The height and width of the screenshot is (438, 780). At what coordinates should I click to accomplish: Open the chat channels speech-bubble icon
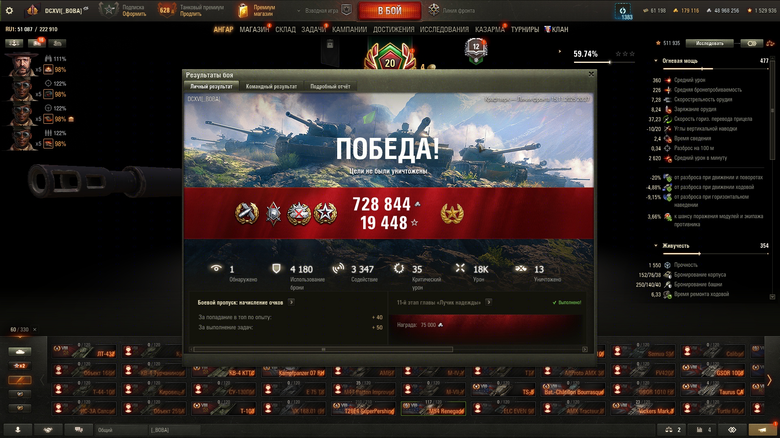[79, 429]
